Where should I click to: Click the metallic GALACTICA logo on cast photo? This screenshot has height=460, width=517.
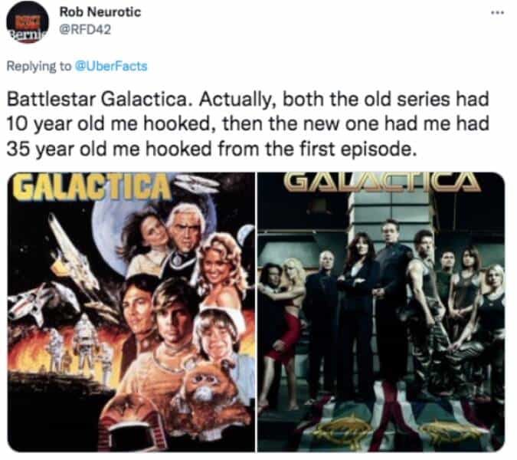tap(381, 182)
